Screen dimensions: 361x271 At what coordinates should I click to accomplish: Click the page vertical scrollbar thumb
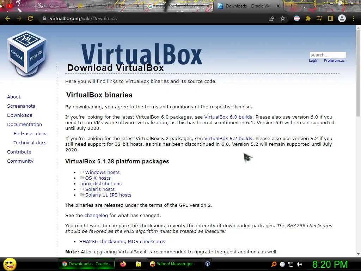coord(358,73)
